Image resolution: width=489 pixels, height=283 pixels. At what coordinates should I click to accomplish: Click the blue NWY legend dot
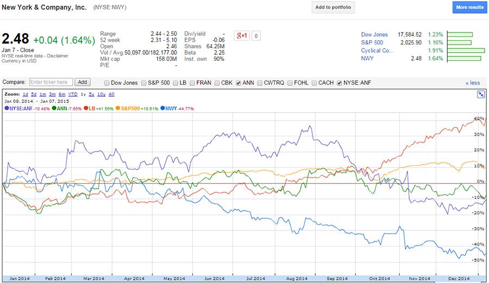(163, 108)
